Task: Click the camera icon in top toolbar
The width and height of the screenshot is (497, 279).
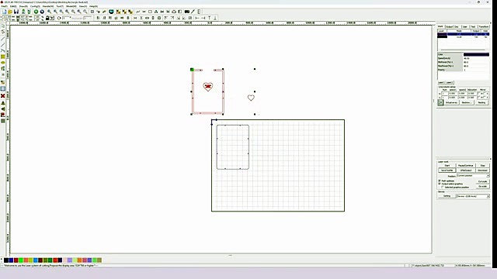Action: pos(187,12)
